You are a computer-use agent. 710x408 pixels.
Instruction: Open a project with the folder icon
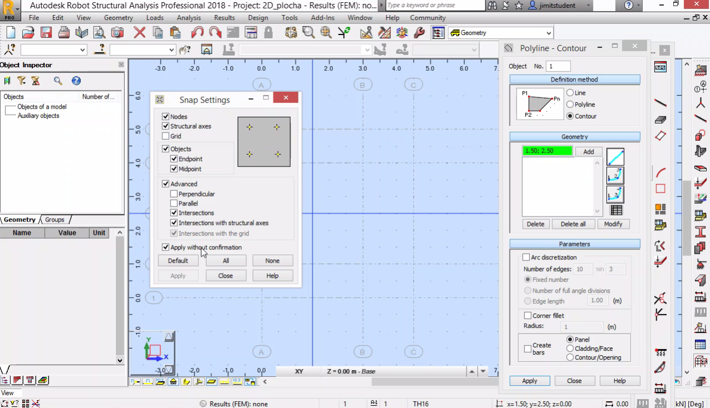[x=28, y=32]
